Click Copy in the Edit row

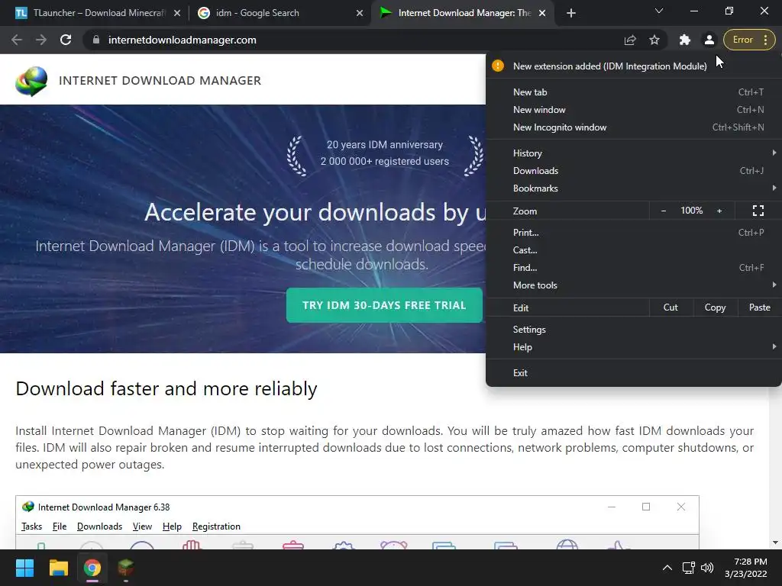(715, 307)
